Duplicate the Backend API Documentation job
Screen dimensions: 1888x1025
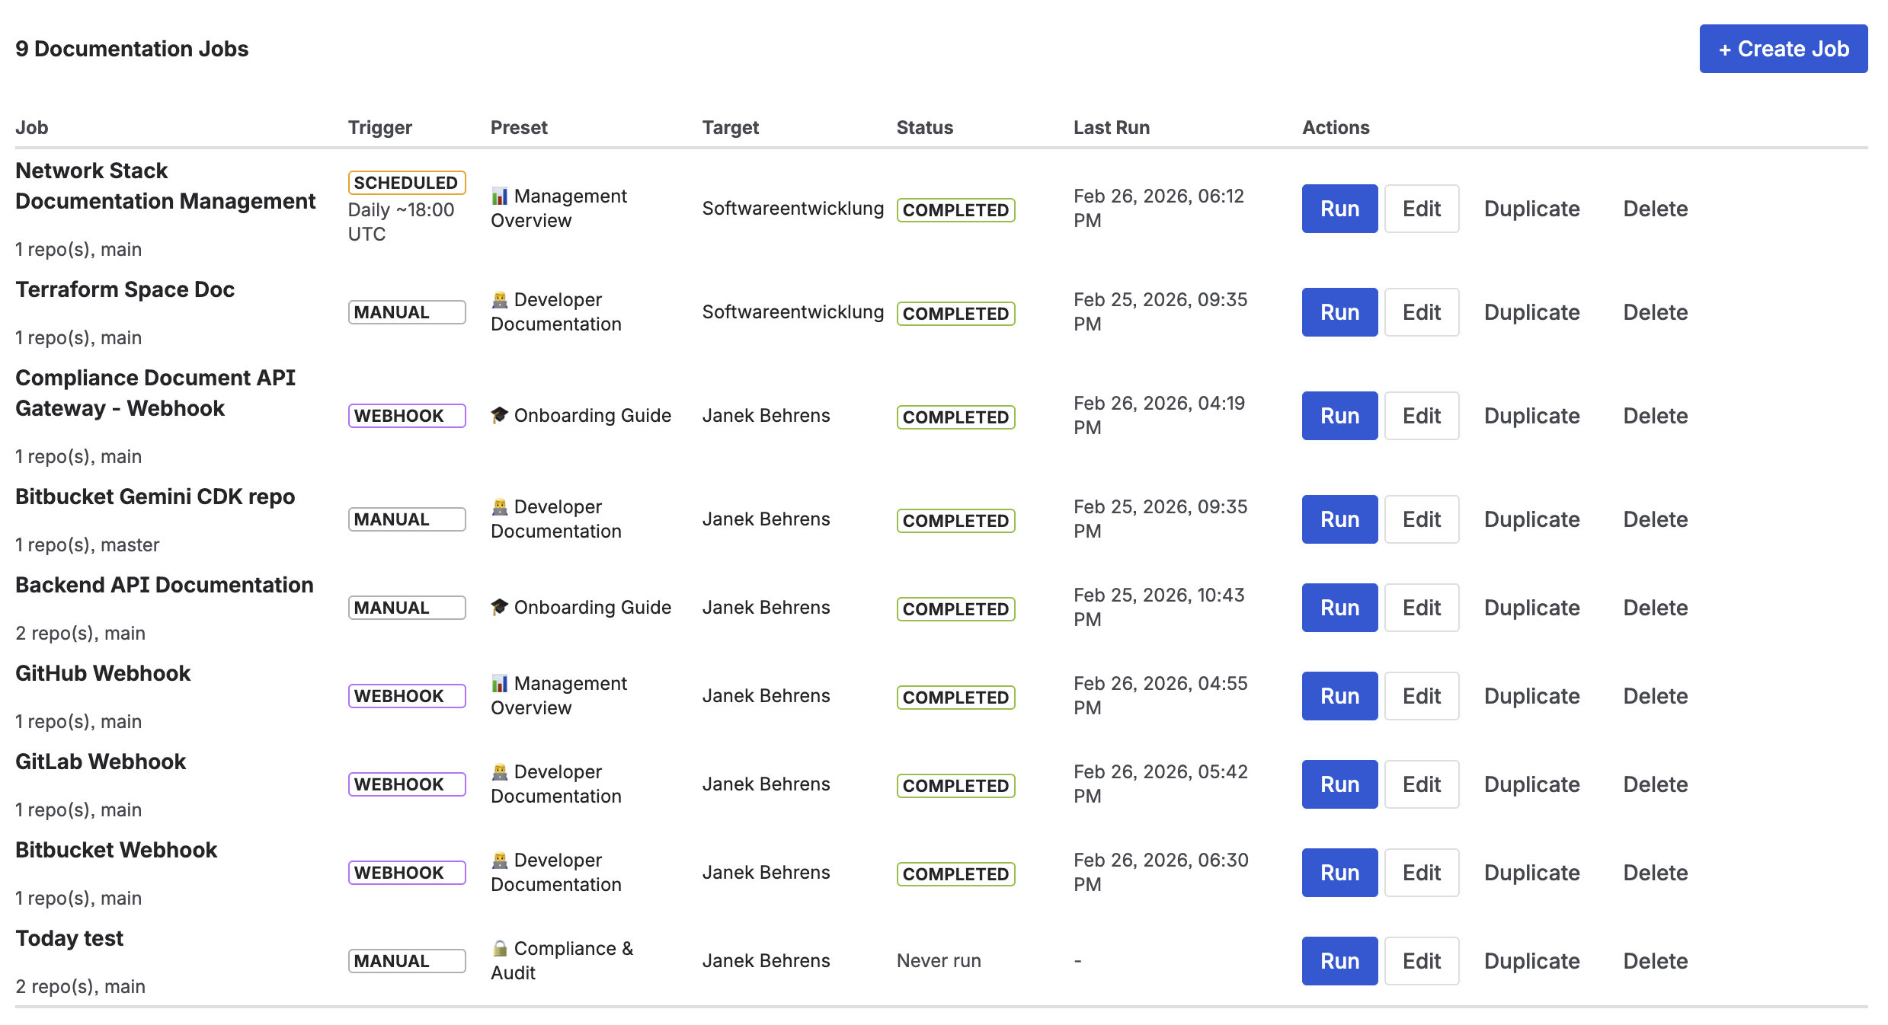point(1531,607)
